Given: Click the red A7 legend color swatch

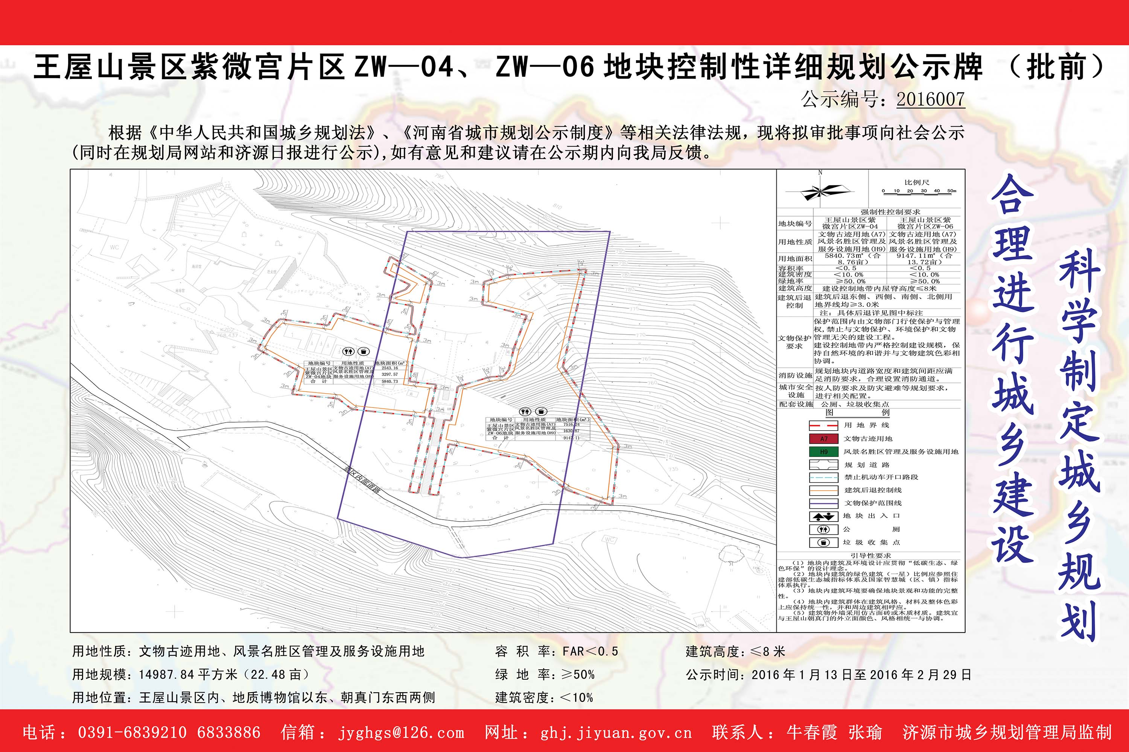Looking at the screenshot, I should (824, 438).
